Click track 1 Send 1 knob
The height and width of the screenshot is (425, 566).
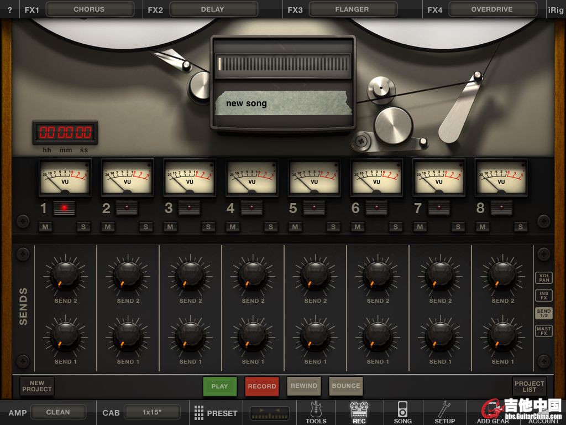point(65,337)
